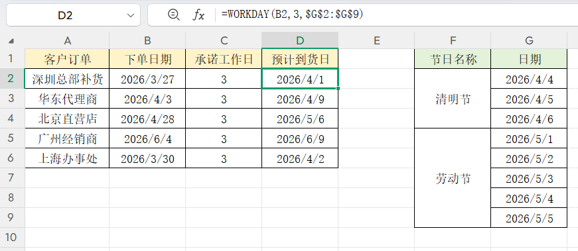Click the select-all corner triangle
This screenshot has width=578, height=251.
pyautogui.click(x=11, y=41)
